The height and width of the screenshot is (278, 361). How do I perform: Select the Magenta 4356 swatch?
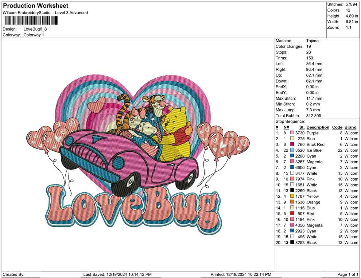point(292,225)
